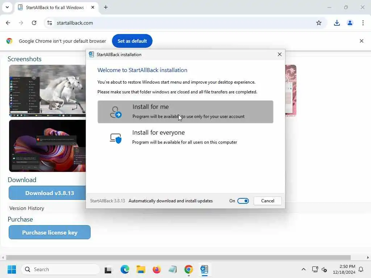Click the Purchase heading text
Viewport: 371px width, 278px height.
(x=20, y=219)
